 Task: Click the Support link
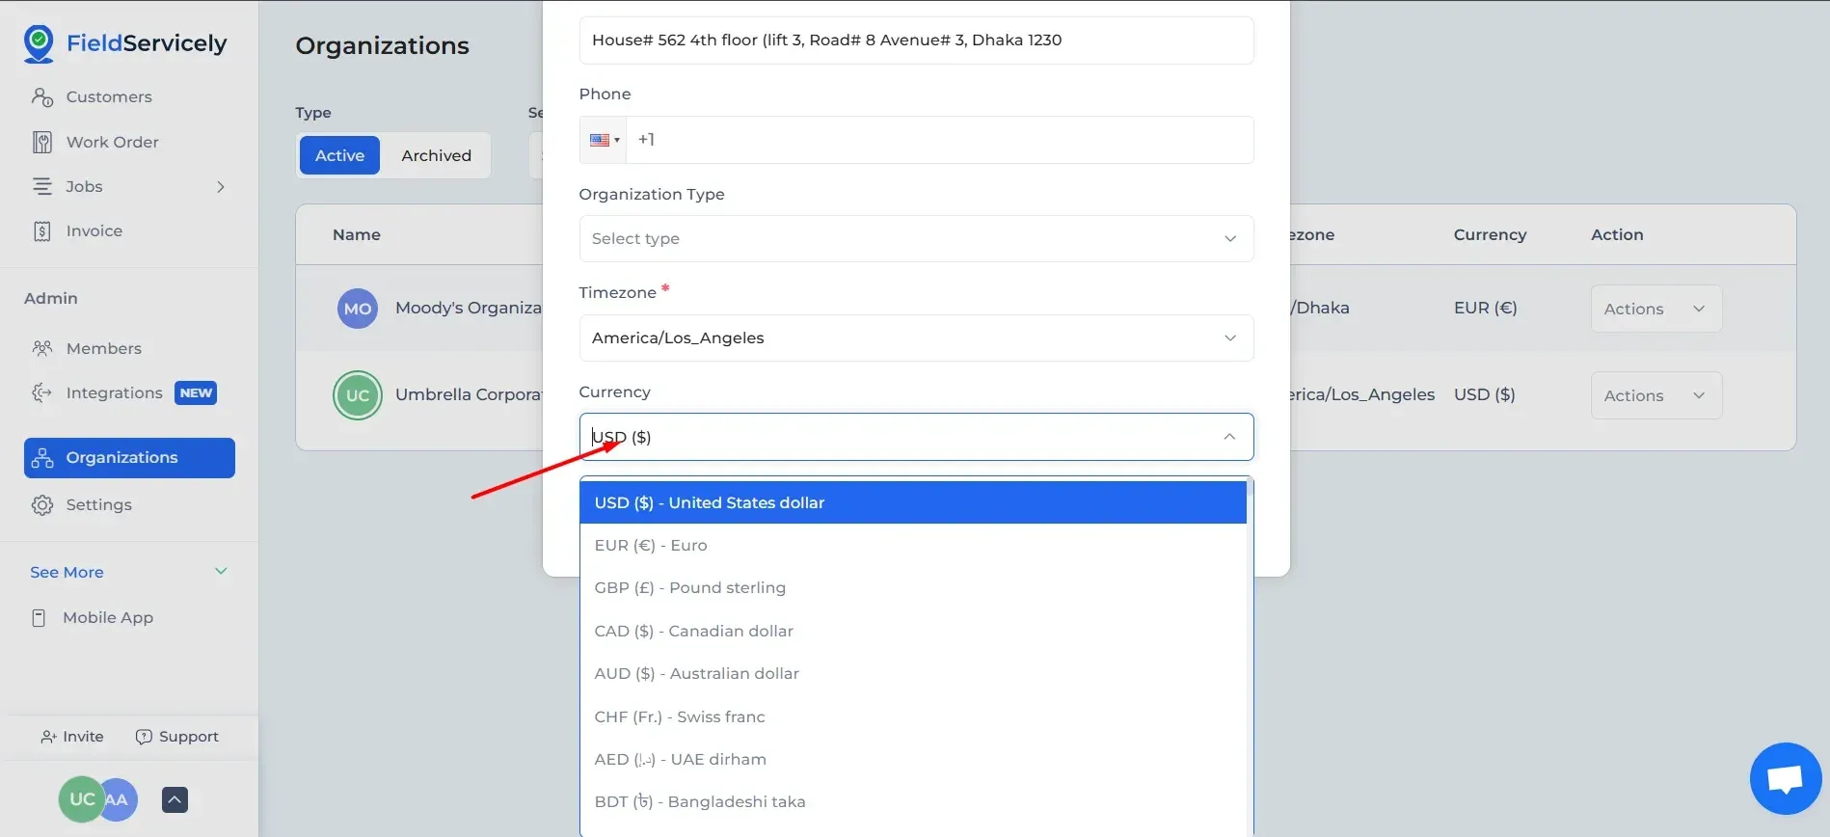click(x=177, y=737)
